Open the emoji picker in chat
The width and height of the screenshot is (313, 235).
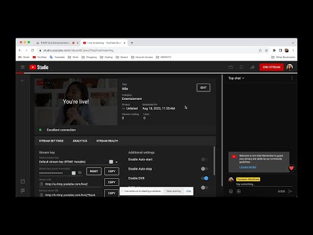[x=231, y=191]
